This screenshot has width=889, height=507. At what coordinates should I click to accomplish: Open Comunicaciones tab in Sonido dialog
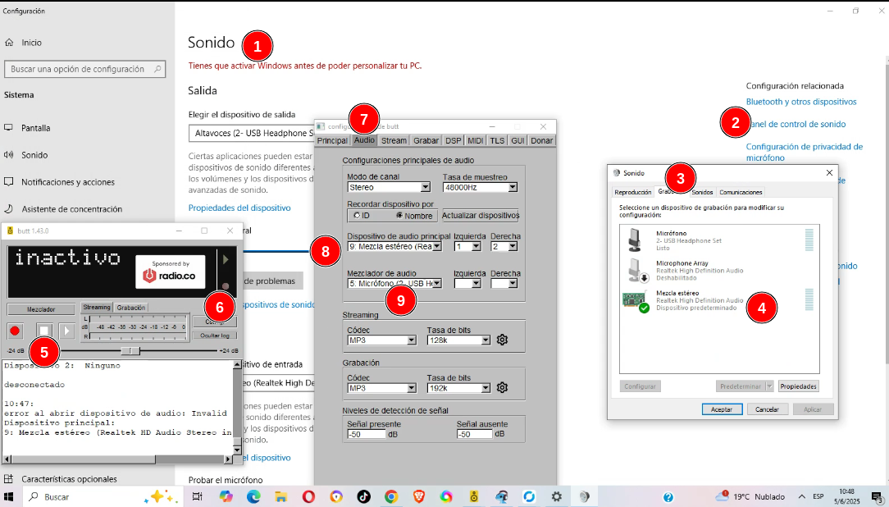[x=741, y=192]
